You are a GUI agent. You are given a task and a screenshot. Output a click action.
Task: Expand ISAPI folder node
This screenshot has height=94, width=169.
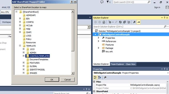(x=20, y=32)
